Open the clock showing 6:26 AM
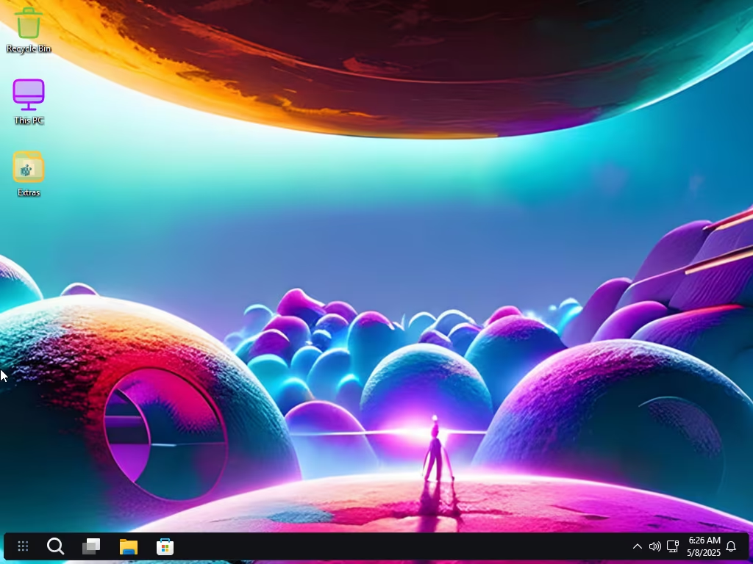 (704, 546)
